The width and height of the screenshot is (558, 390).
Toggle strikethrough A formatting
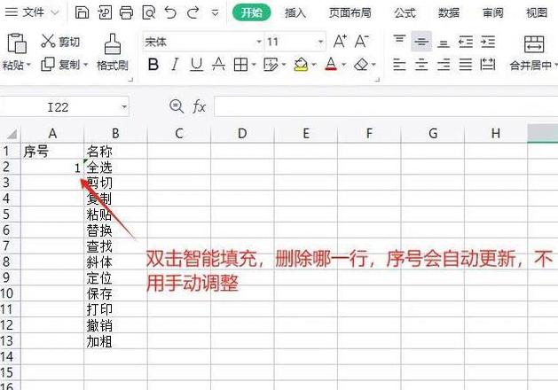218,65
